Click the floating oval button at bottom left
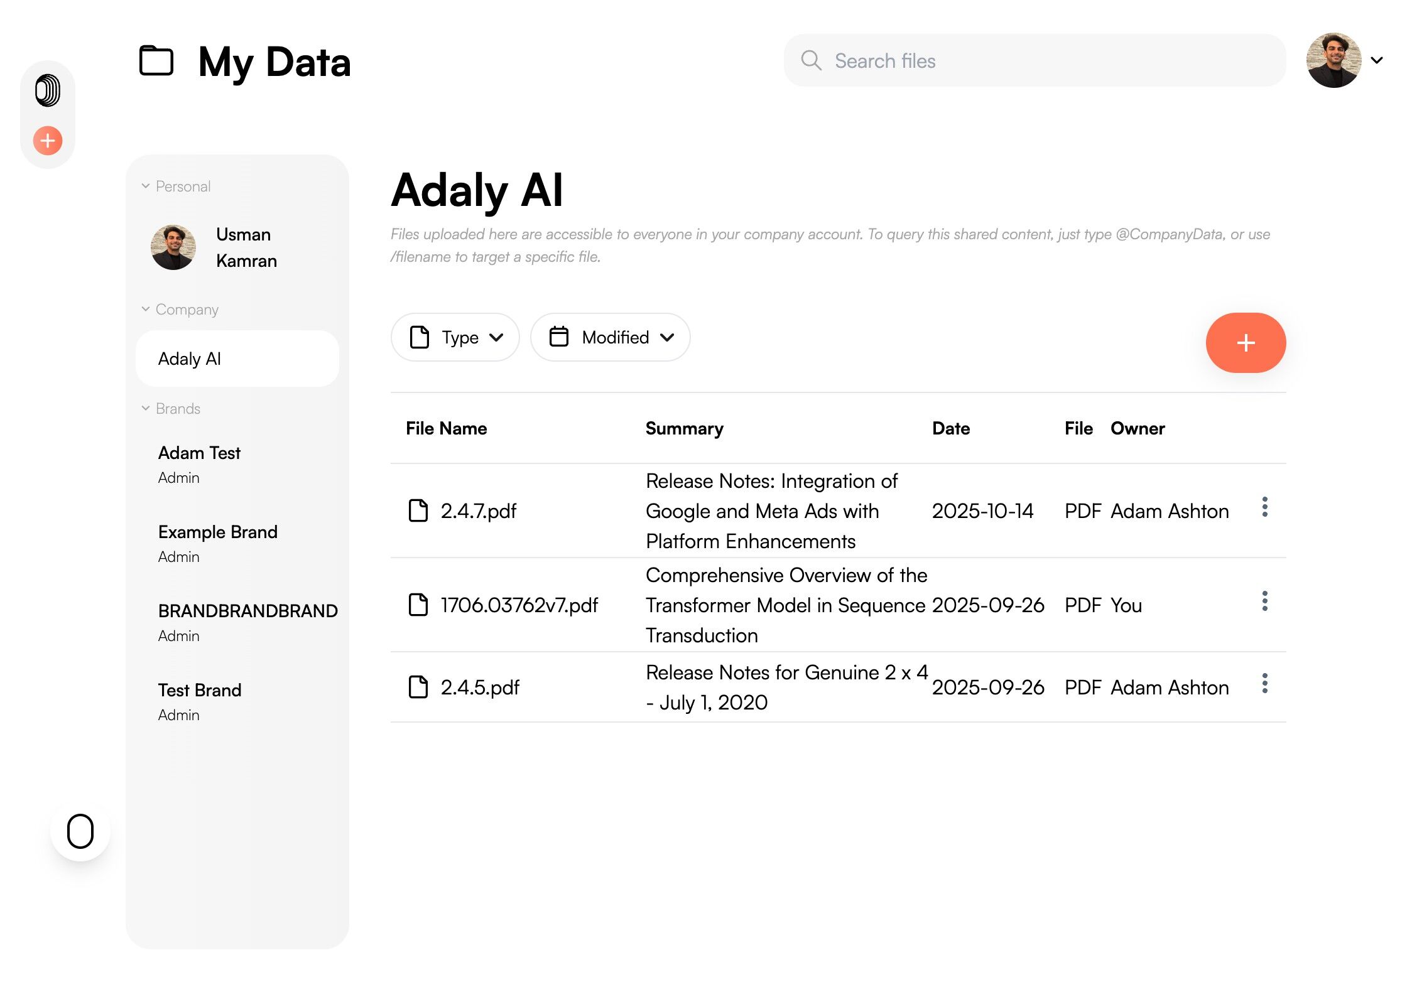1412x982 pixels. click(80, 831)
